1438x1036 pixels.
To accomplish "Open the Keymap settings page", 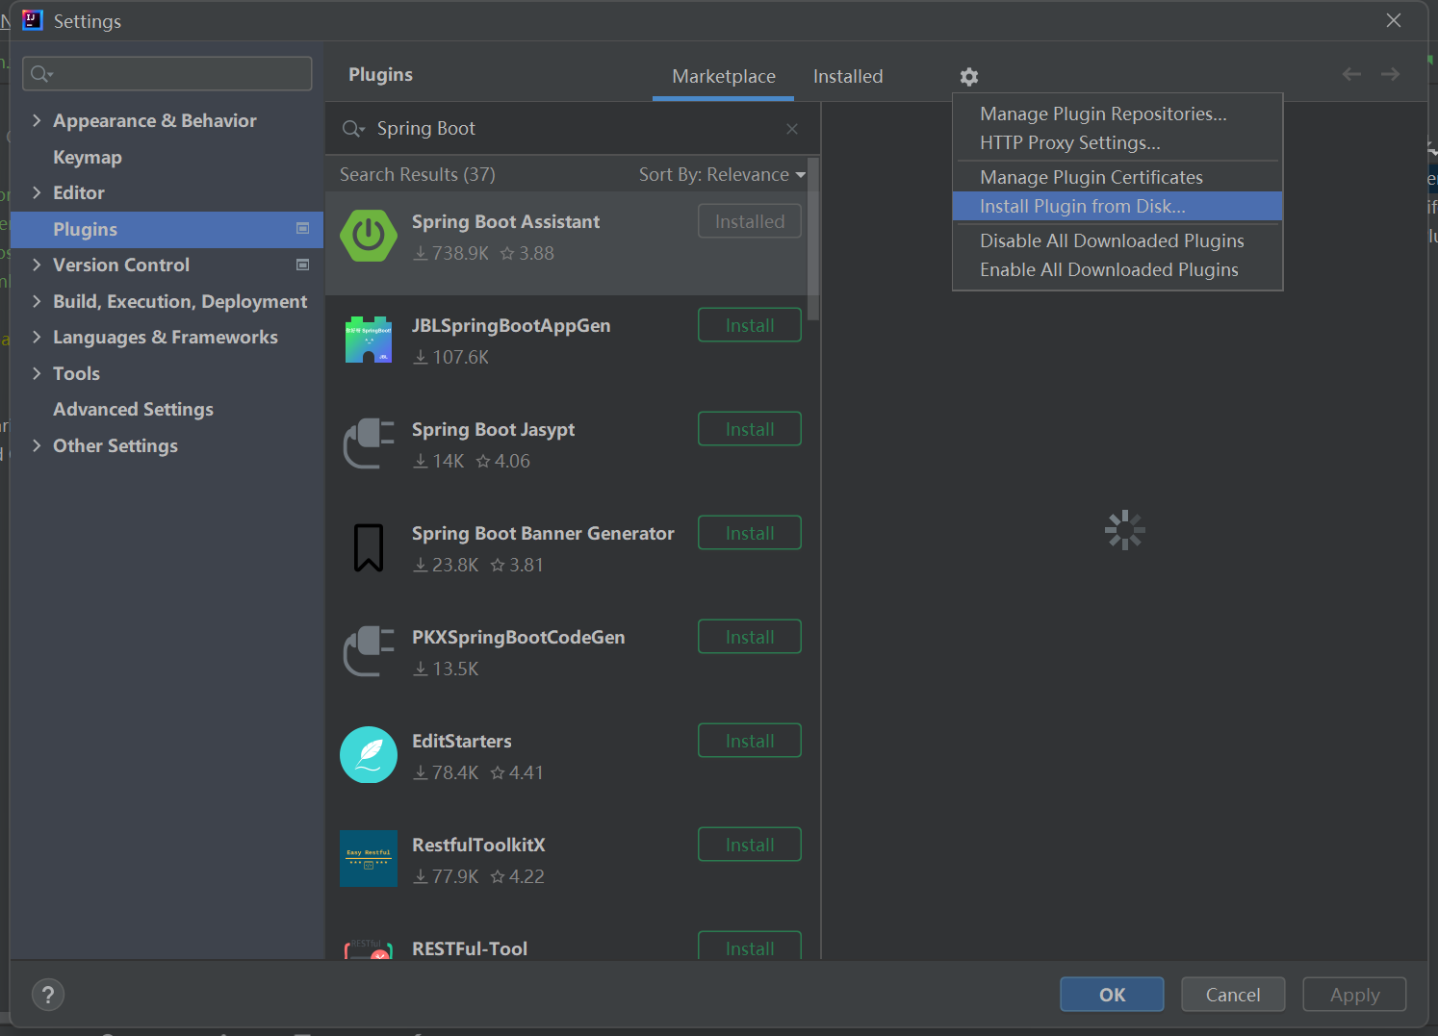I will [88, 157].
